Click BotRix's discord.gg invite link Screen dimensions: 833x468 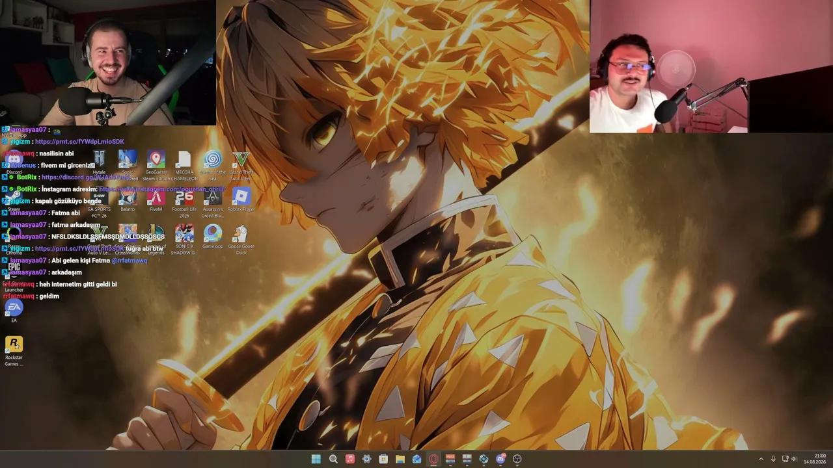click(86, 177)
